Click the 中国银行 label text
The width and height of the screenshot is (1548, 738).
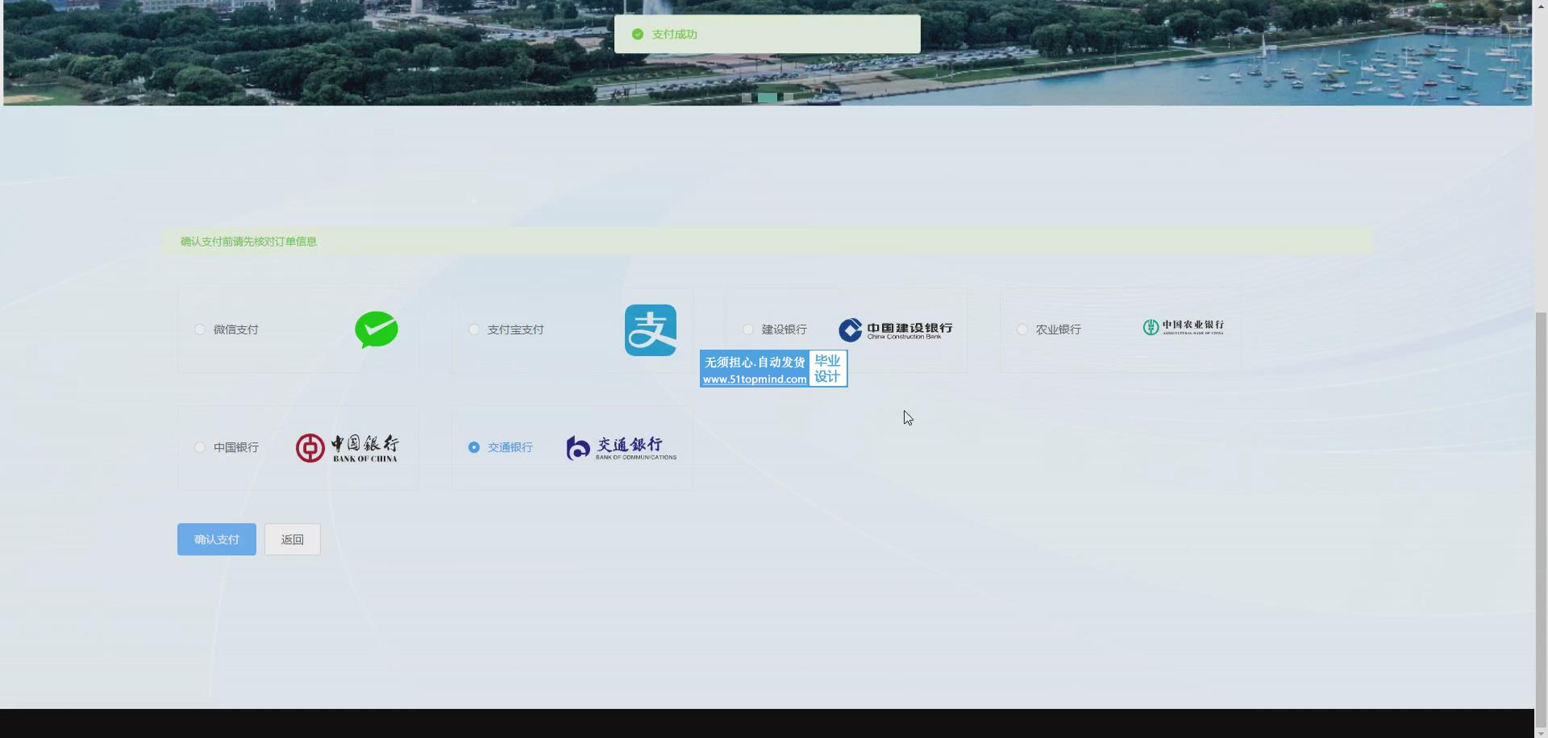point(236,447)
